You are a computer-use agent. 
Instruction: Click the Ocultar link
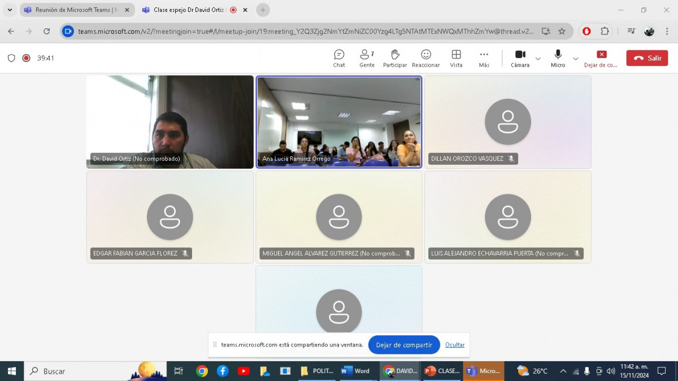(455, 345)
